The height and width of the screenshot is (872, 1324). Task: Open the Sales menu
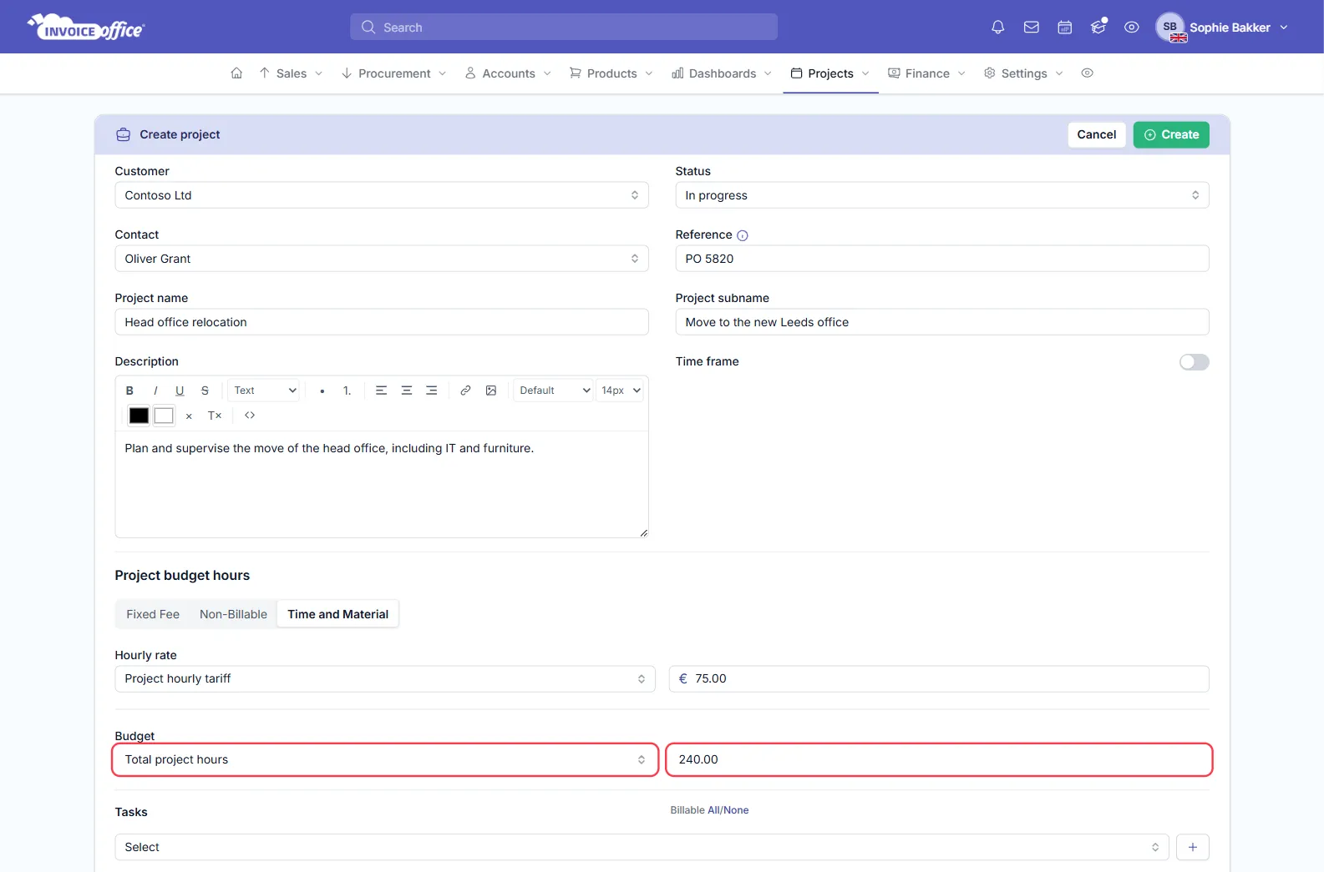[x=291, y=73]
